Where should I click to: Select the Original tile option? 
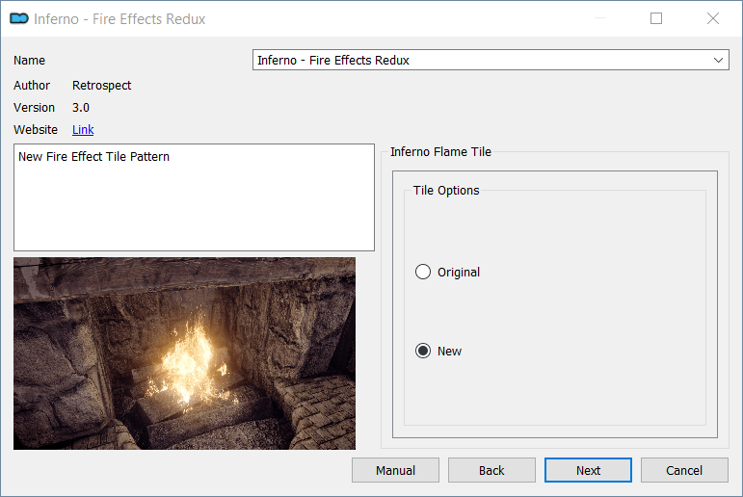(x=447, y=272)
